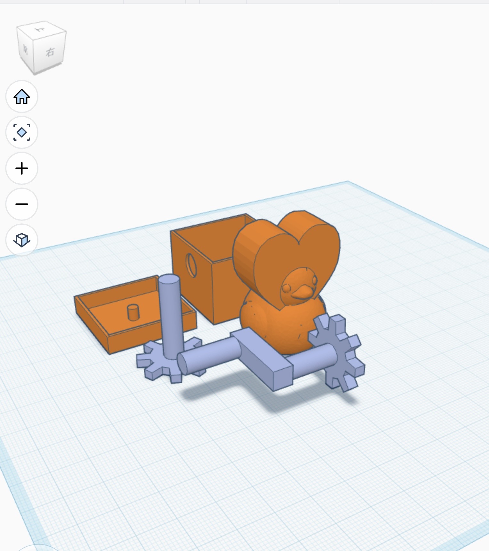Toggle perspective/orthographic view cube icon
The width and height of the screenshot is (489, 551).
(22, 240)
